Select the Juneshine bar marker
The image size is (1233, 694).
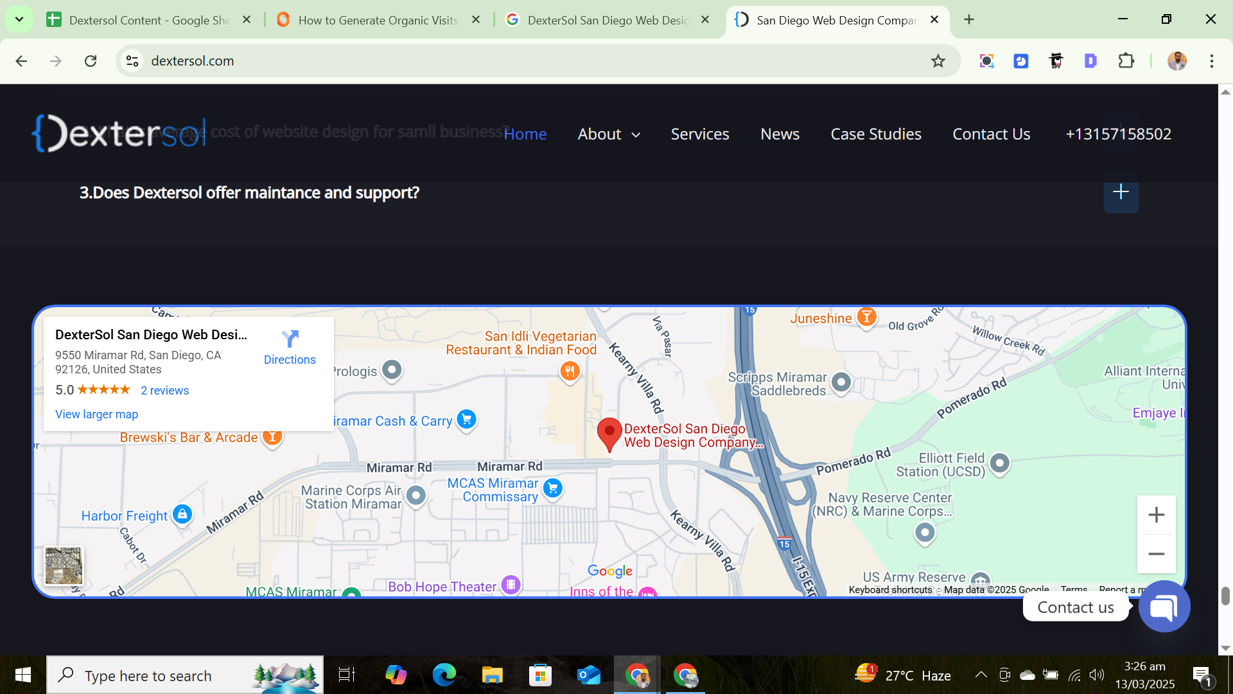tap(866, 317)
